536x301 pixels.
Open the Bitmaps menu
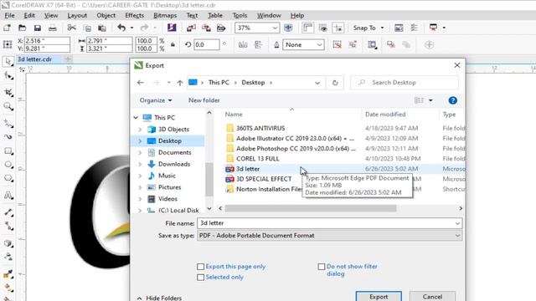coord(165,15)
